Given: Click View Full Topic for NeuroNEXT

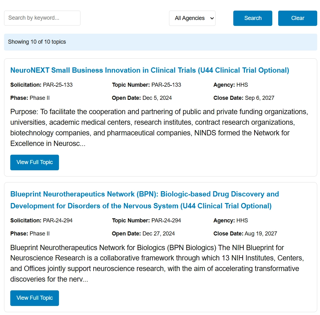Looking at the screenshot, I should pos(35,162).
